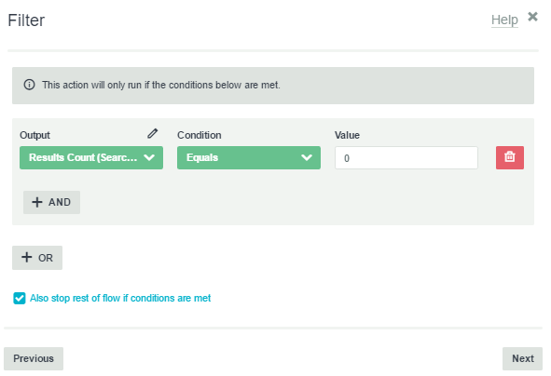
Task: Add an OR condition group
Action: [x=37, y=258]
